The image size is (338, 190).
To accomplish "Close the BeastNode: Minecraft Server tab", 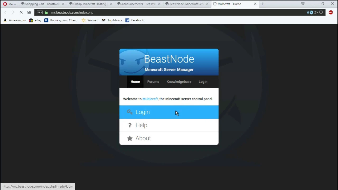I will coord(207,4).
